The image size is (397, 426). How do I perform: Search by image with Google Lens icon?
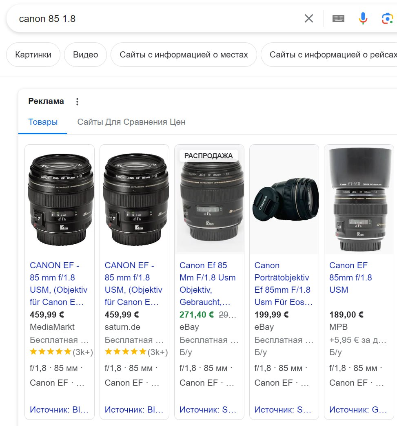coord(387,18)
